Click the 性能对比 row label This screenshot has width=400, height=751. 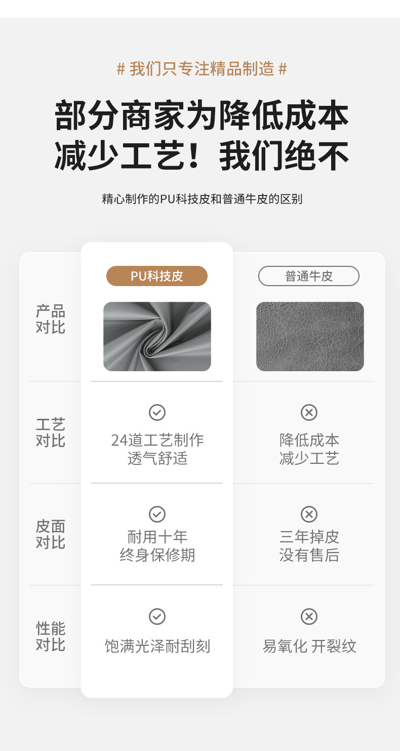coord(51,637)
